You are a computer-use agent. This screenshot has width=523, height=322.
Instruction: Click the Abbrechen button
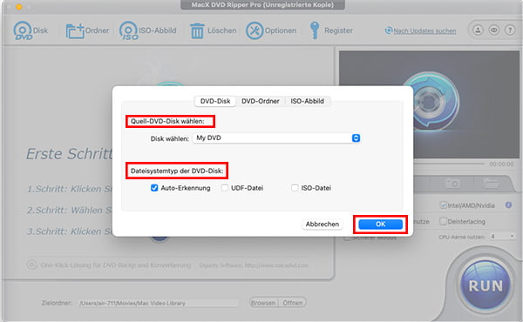click(323, 225)
